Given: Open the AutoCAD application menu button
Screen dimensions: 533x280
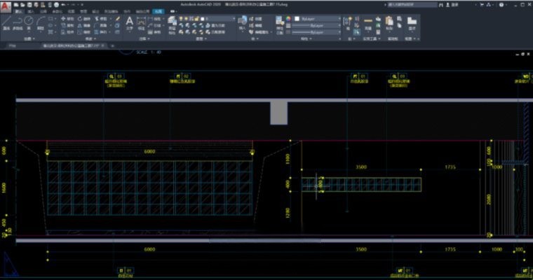Looking at the screenshot, I should (6, 6).
